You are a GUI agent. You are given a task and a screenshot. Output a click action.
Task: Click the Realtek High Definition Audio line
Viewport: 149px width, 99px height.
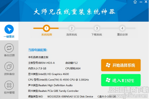point(50,85)
